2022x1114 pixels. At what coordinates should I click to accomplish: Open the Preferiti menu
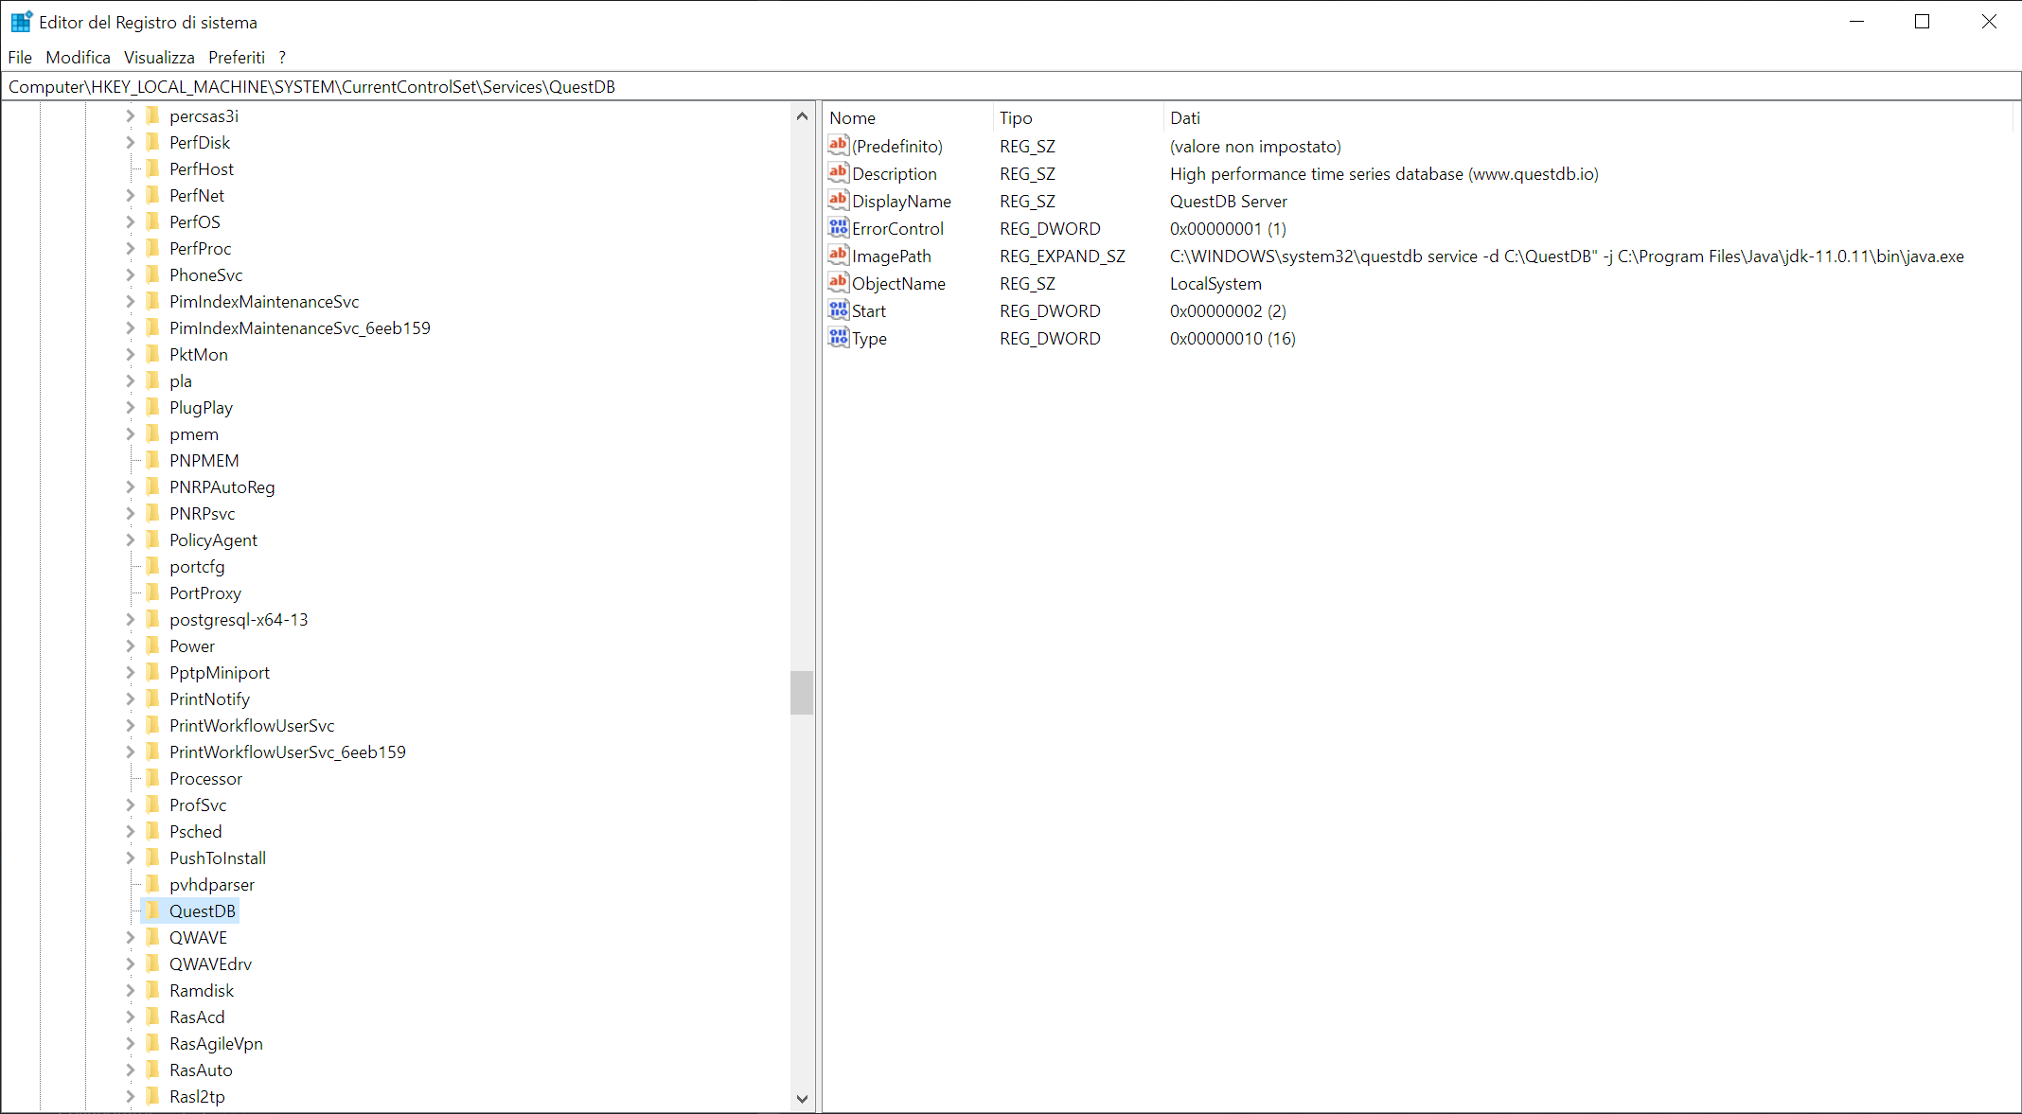pyautogui.click(x=236, y=57)
